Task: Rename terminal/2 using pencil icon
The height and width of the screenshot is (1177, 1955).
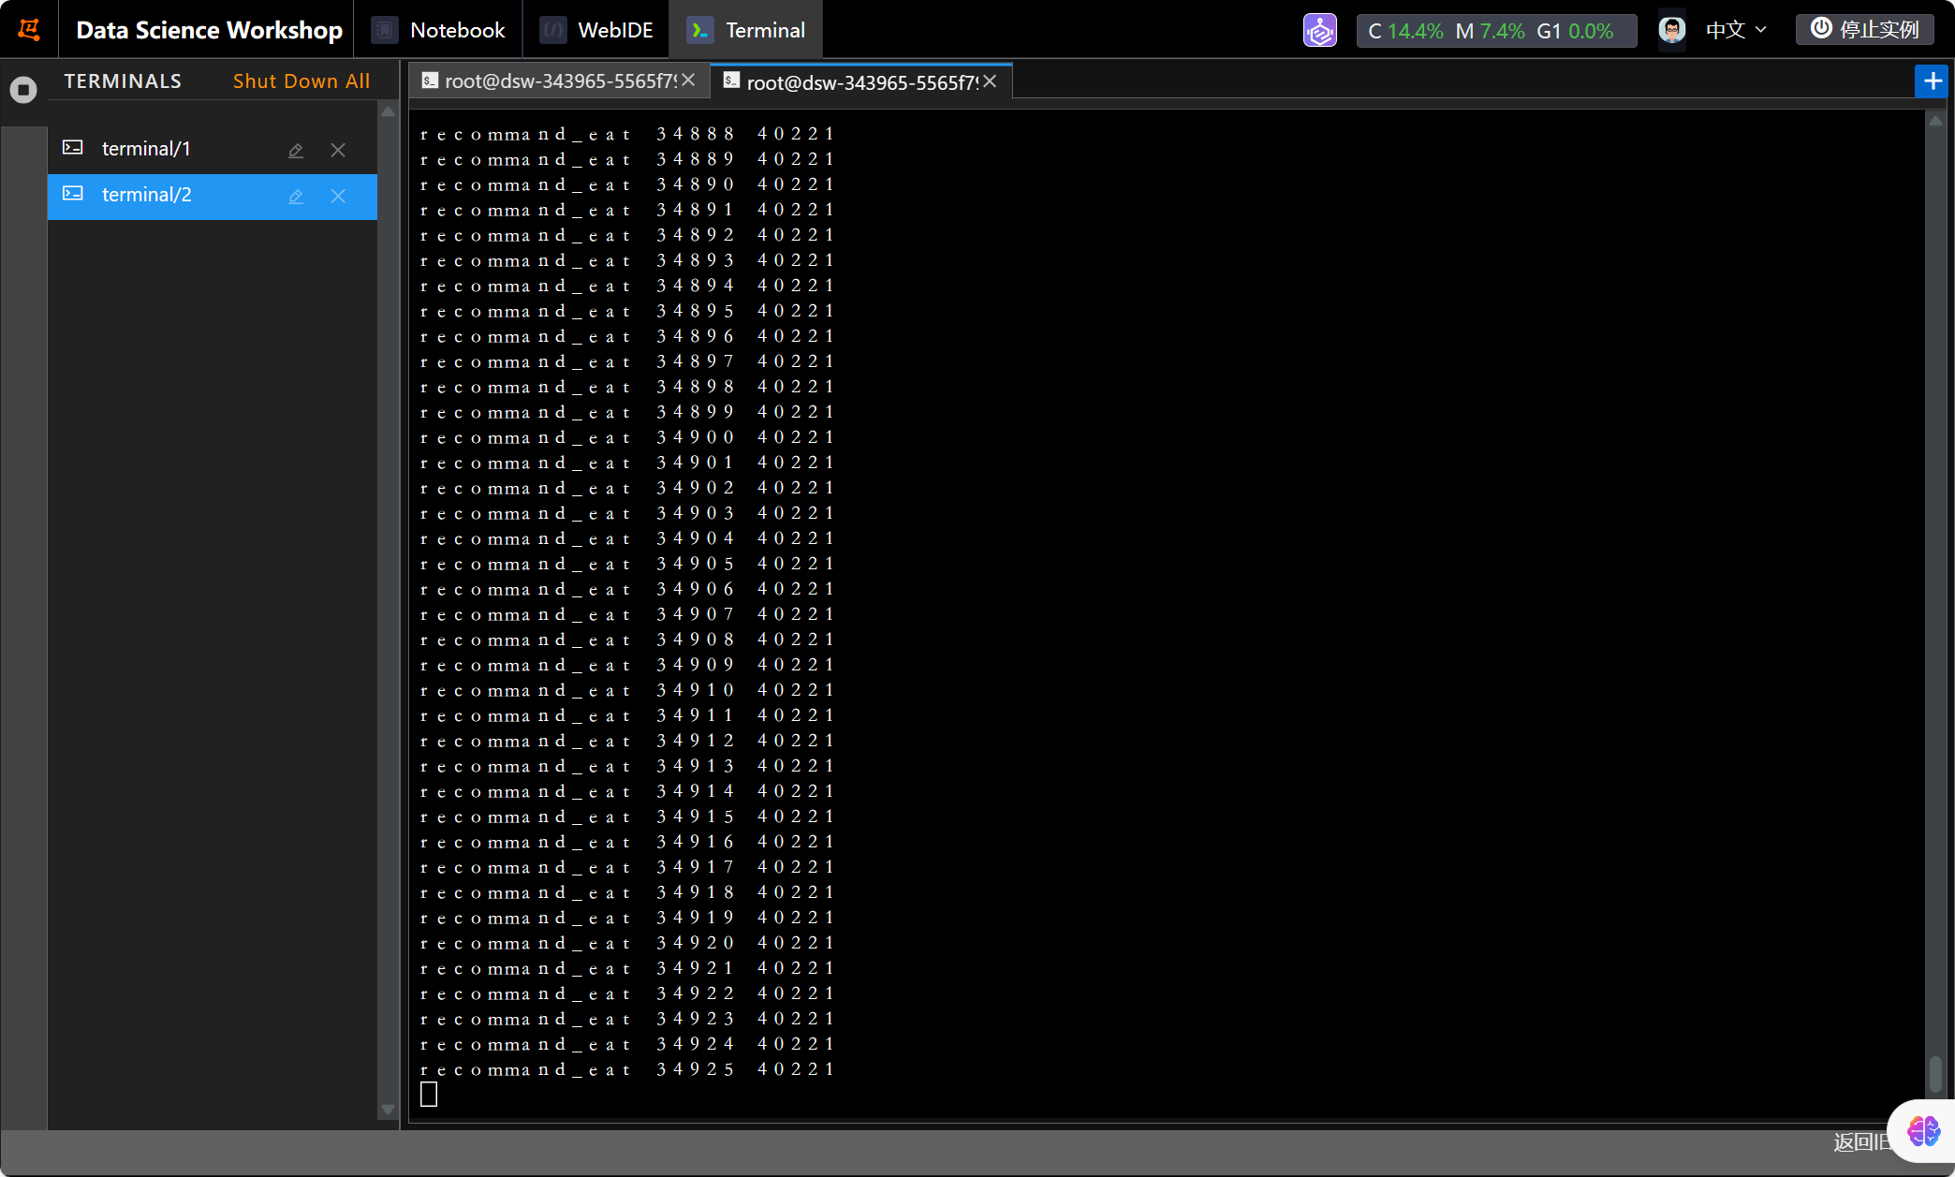Action: pos(296,196)
